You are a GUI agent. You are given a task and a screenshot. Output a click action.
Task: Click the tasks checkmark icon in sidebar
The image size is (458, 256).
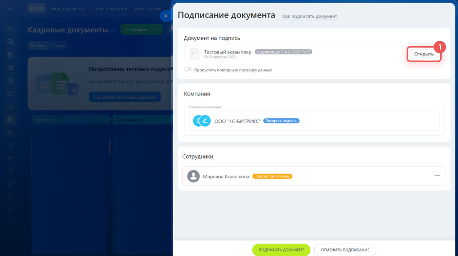coord(11,145)
